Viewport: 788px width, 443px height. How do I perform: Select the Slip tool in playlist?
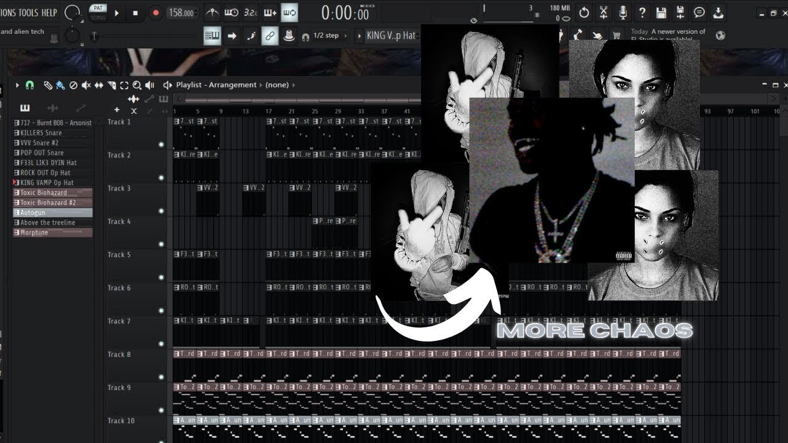click(x=98, y=85)
